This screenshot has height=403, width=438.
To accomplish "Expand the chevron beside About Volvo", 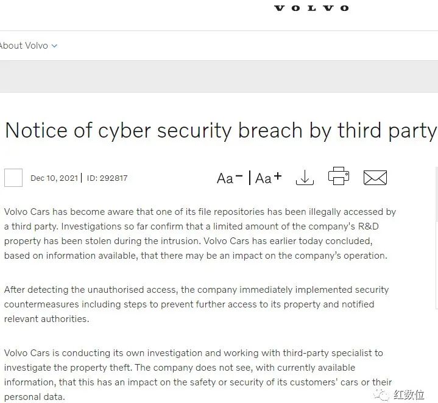I will [54, 46].
